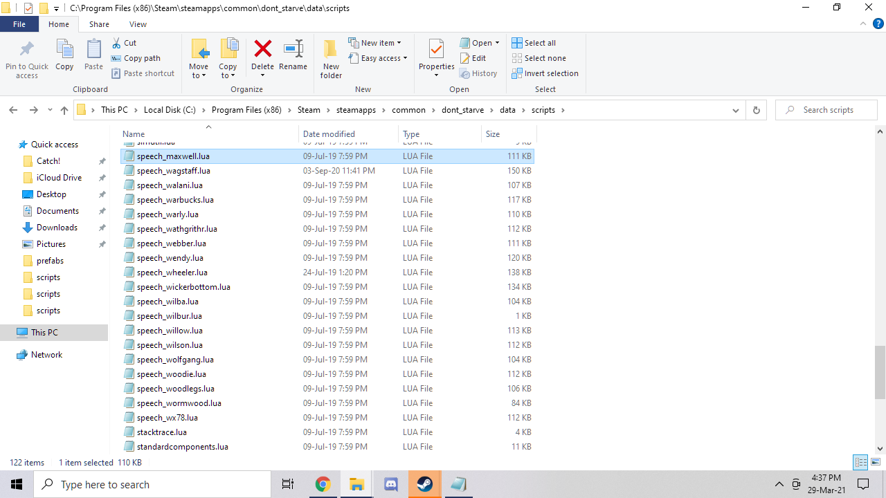Create a New folder from ribbon
The width and height of the screenshot is (886, 498).
(331, 50)
